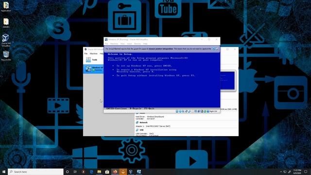Switch to Firefox on the taskbar
The width and height of the screenshot is (311, 175).
pos(115,172)
